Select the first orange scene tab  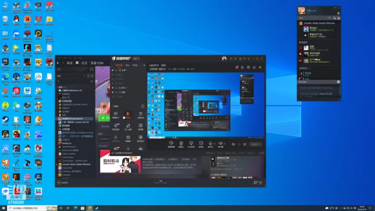pos(119,65)
